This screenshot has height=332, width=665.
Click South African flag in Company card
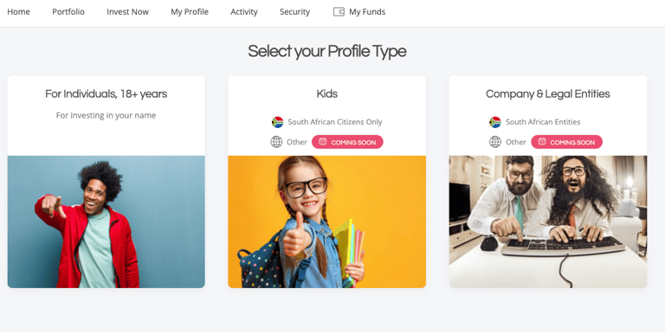pos(495,122)
